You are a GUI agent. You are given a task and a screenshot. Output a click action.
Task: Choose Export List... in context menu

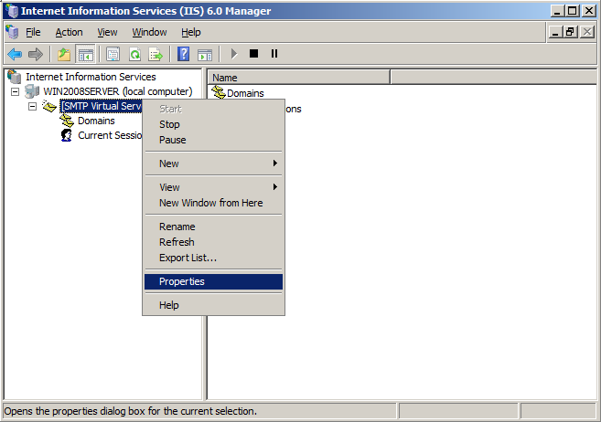[213, 258]
